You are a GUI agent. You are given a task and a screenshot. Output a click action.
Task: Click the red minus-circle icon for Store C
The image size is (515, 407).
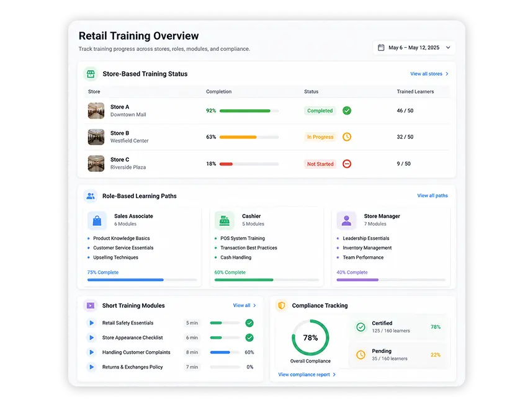click(x=347, y=164)
